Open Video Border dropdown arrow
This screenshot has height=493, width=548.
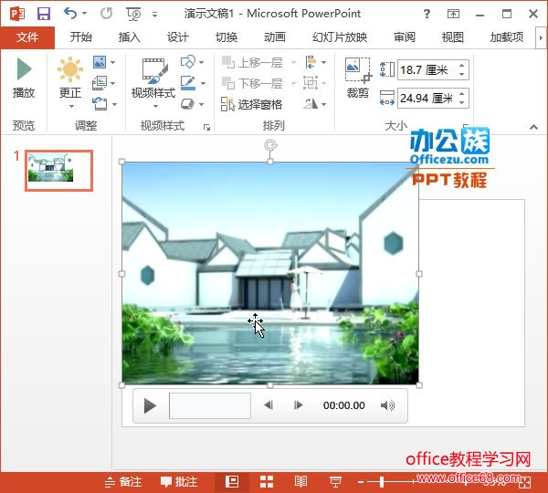tap(203, 83)
